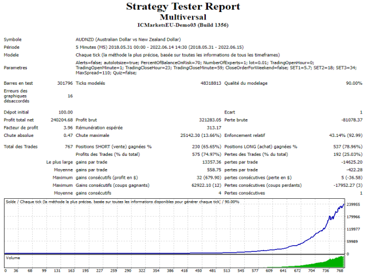Click the "Chute maximale" value 25142.30 (13.66%)

pyautogui.click(x=201, y=135)
